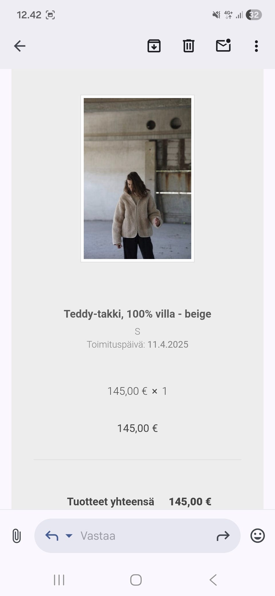Delete this email with trash icon
Screen dimensions: 275x596
point(188,46)
